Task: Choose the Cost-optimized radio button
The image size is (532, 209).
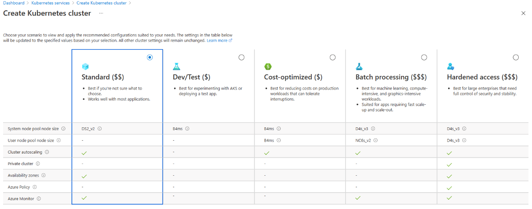Action: 333,57
